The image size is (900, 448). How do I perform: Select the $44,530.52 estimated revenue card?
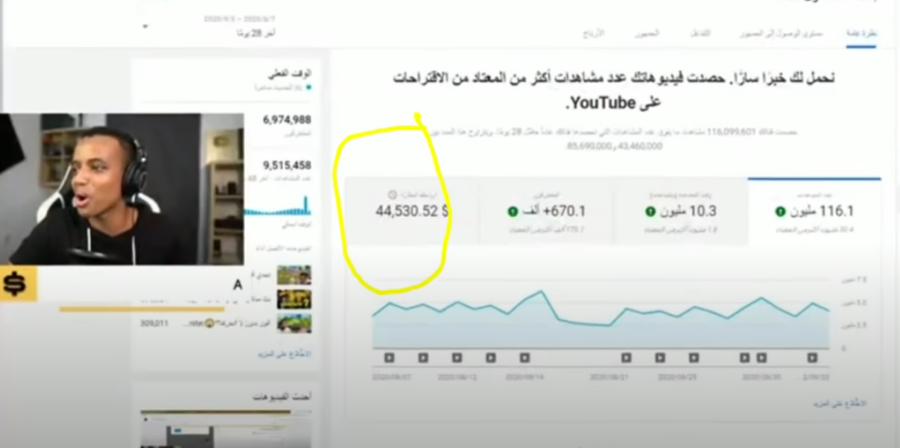(412, 212)
